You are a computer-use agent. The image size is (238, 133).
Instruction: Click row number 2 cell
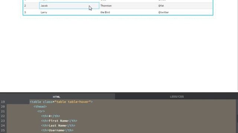click(31, 6)
